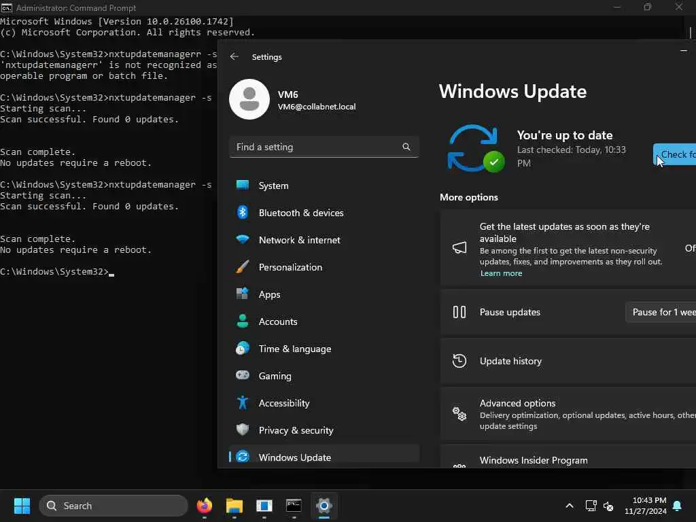Click the Time & language globe icon
The width and height of the screenshot is (696, 522).
click(243, 349)
